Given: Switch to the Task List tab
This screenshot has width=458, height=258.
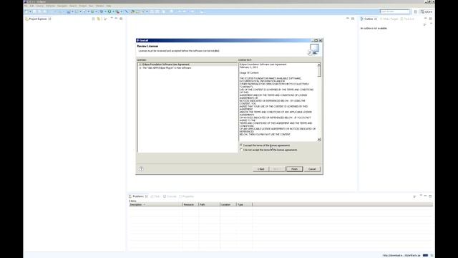Looking at the screenshot, I should pos(407,19).
